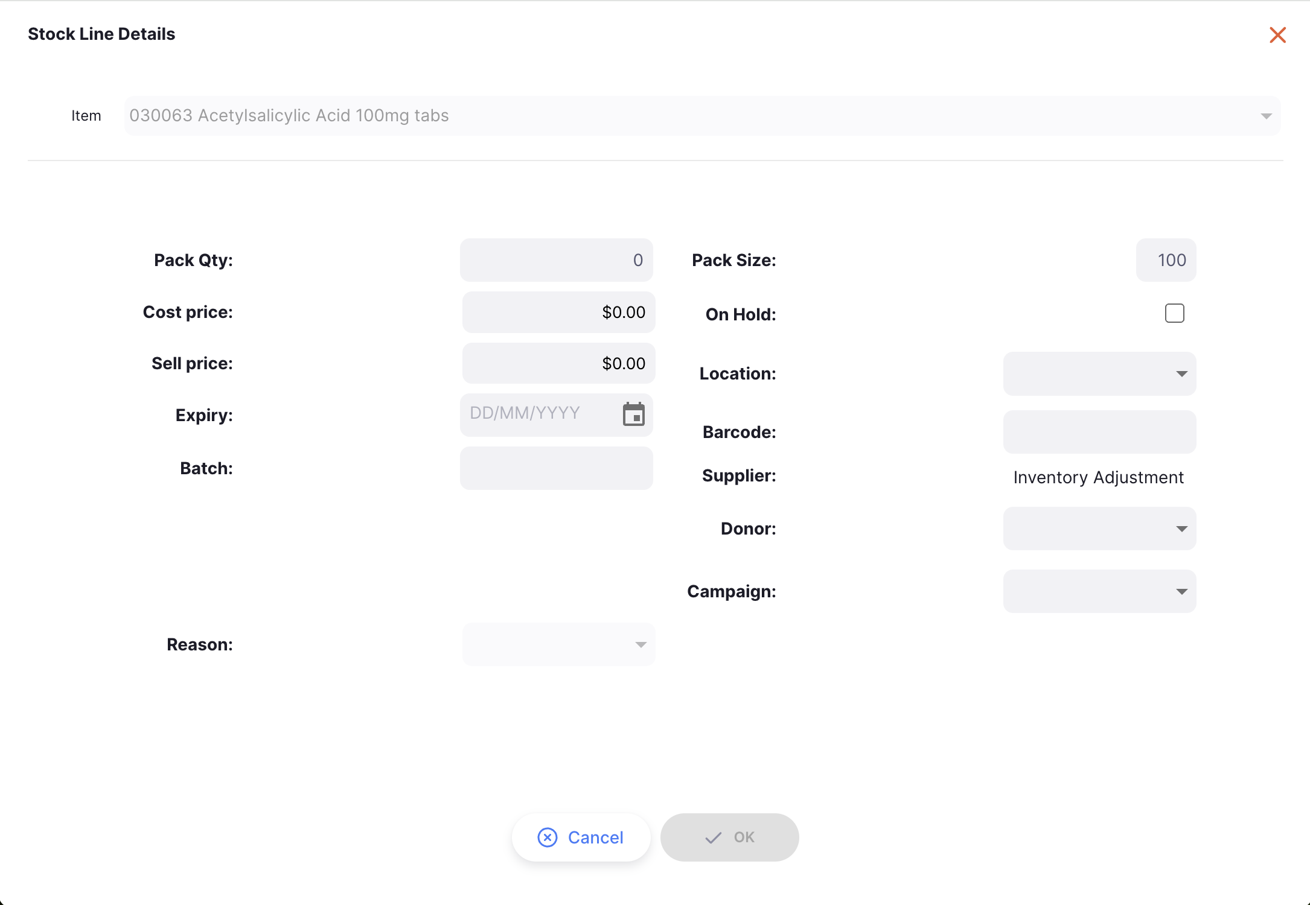Focus the Pack Qty input field
The width and height of the screenshot is (1310, 905).
[556, 260]
